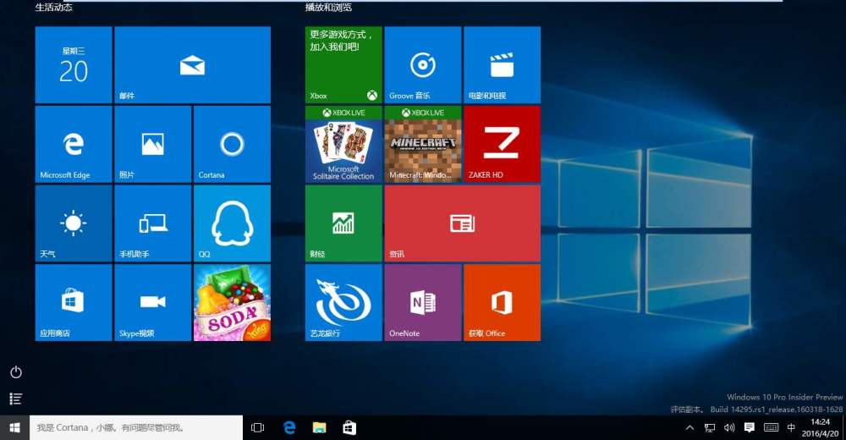Open the Store from the taskbar
The image size is (846, 440).
coord(349,427)
